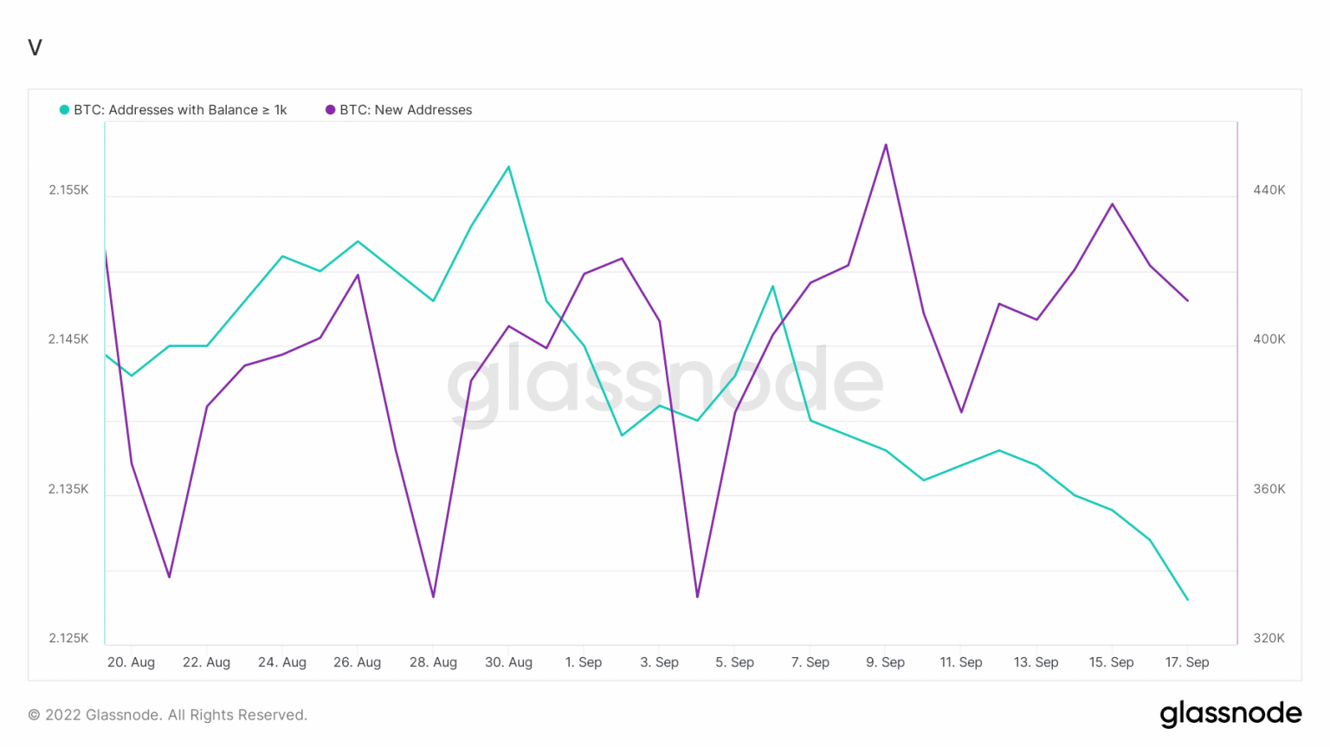Click the 'V' chart title
Screen dimensions: 1330x748
(35, 48)
